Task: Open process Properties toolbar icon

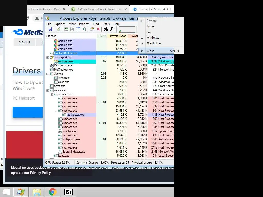Action: 92,29
